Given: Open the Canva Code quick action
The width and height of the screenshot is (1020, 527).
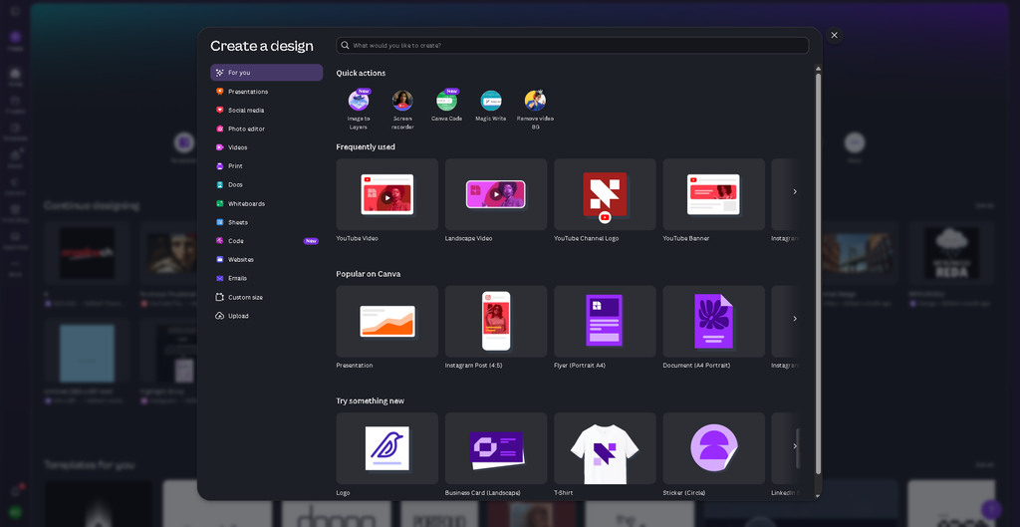Looking at the screenshot, I should pos(447,106).
